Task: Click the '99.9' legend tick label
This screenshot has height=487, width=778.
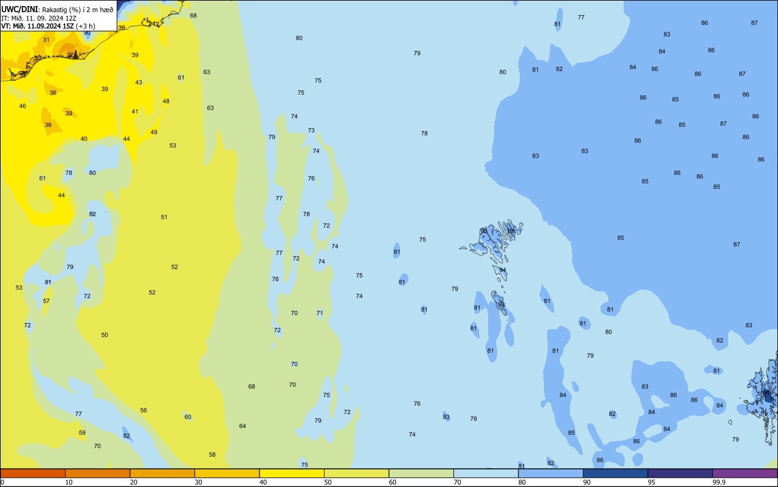Action: pyautogui.click(x=719, y=482)
